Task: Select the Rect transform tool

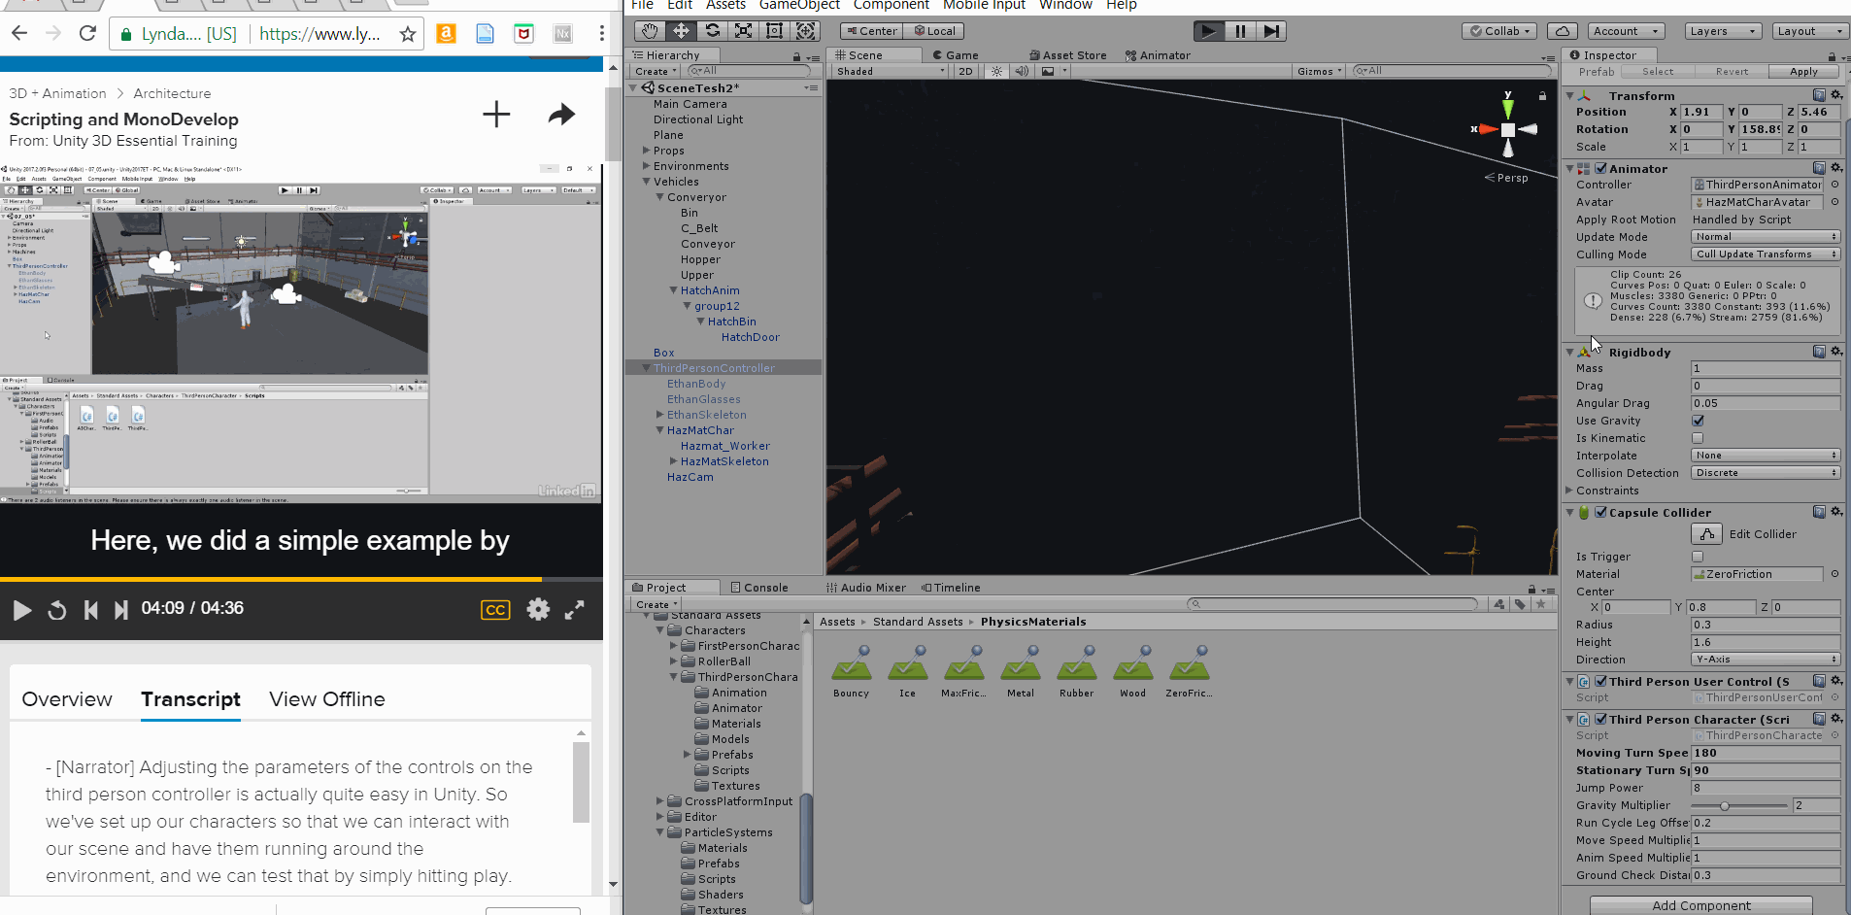Action: pyautogui.click(x=774, y=31)
